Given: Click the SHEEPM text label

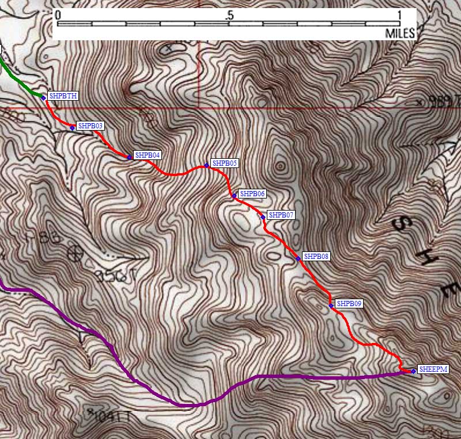Looking at the screenshot, I should (x=433, y=369).
